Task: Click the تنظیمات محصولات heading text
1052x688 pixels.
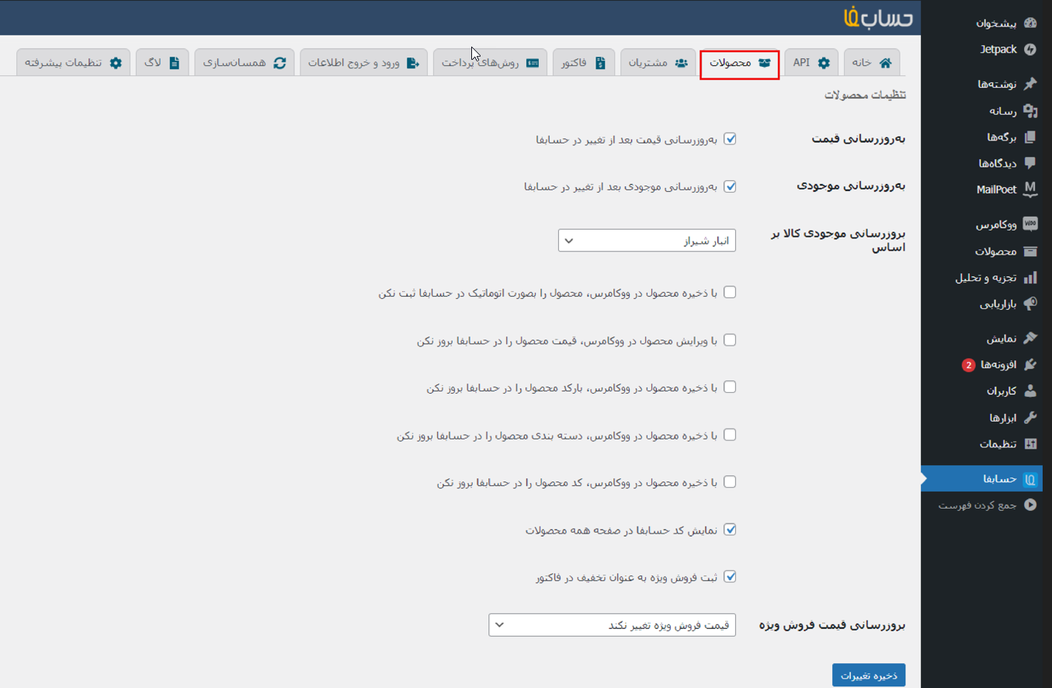Action: click(865, 96)
